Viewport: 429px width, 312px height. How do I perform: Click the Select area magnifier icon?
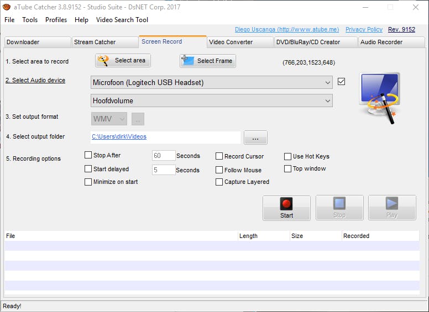[103, 60]
